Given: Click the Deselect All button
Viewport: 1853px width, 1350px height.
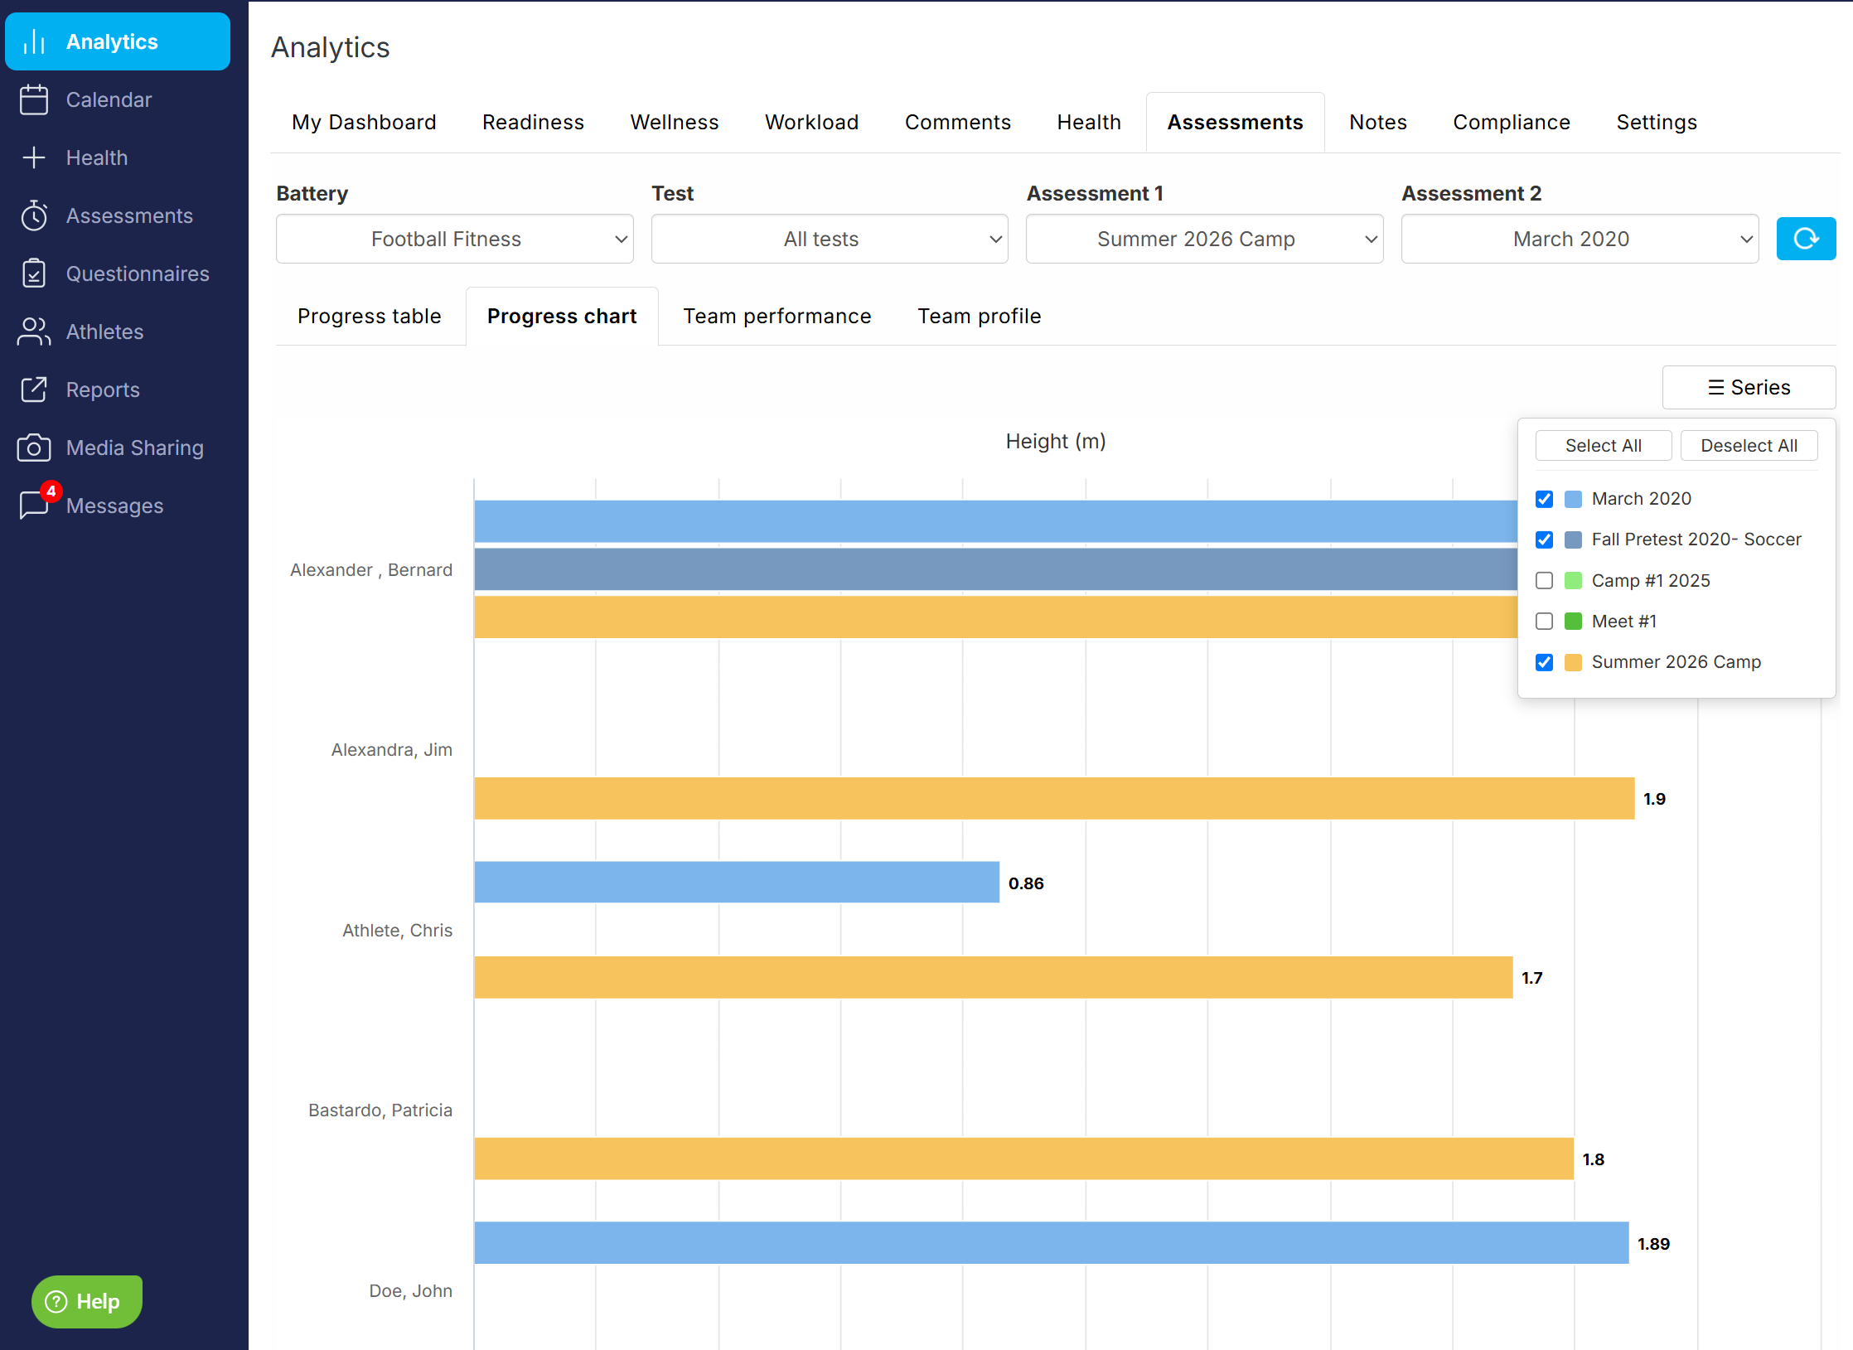Looking at the screenshot, I should [x=1749, y=445].
